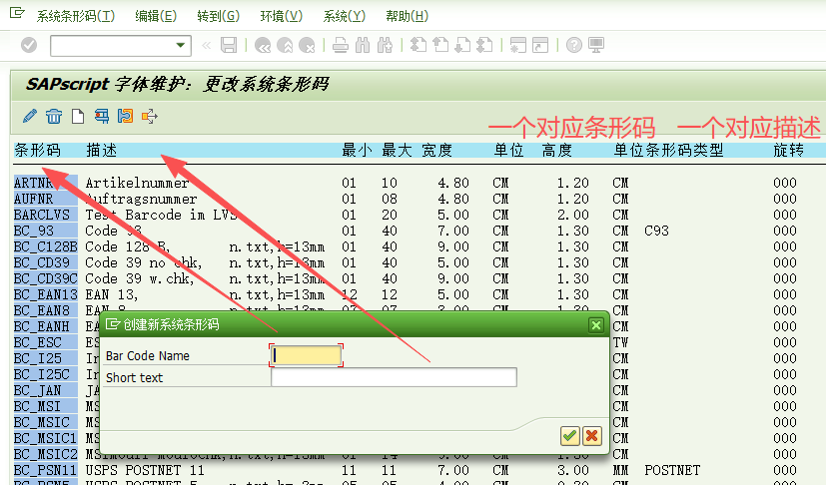The image size is (826, 485).
Task: Click the pencil Change icon
Action: (30, 116)
